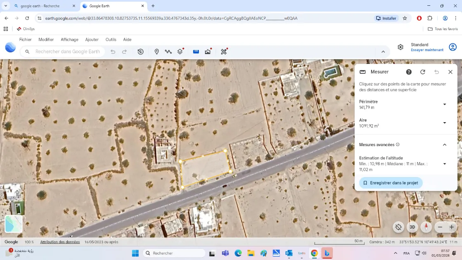Image resolution: width=462 pixels, height=260 pixels.
Task: Open the map style layers icon
Action: [x=180, y=51]
